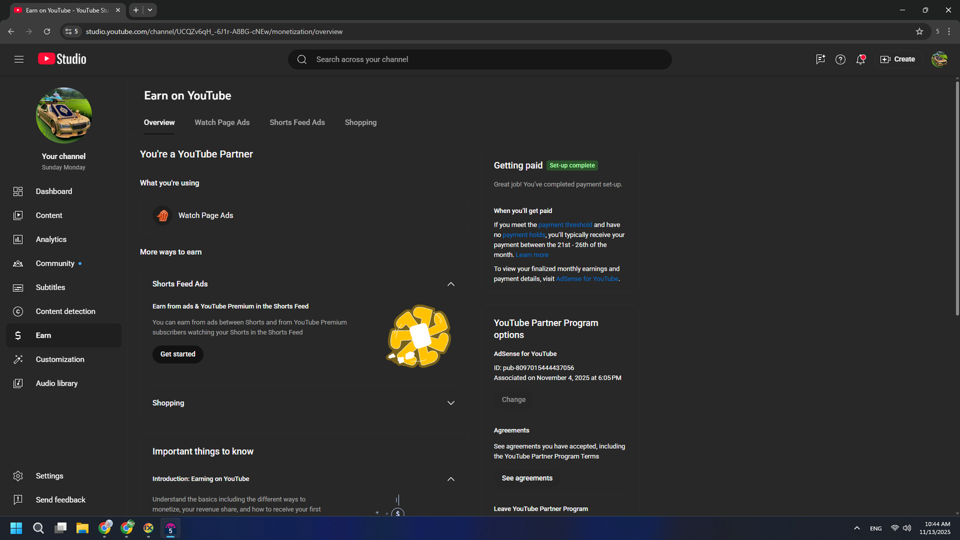Image resolution: width=960 pixels, height=540 pixels.
Task: Open the payment threshold link
Action: click(565, 225)
